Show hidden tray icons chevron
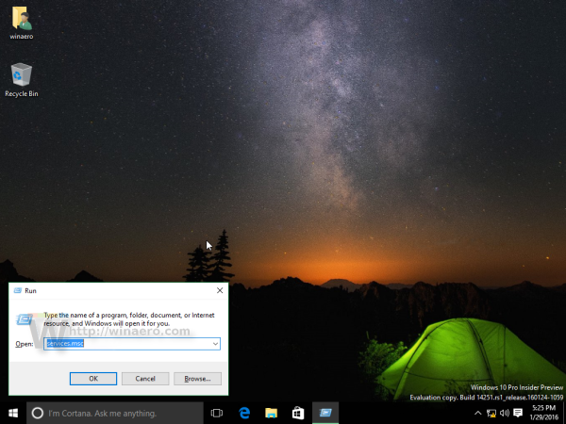Screen dimensions: 566x424 click(477, 414)
